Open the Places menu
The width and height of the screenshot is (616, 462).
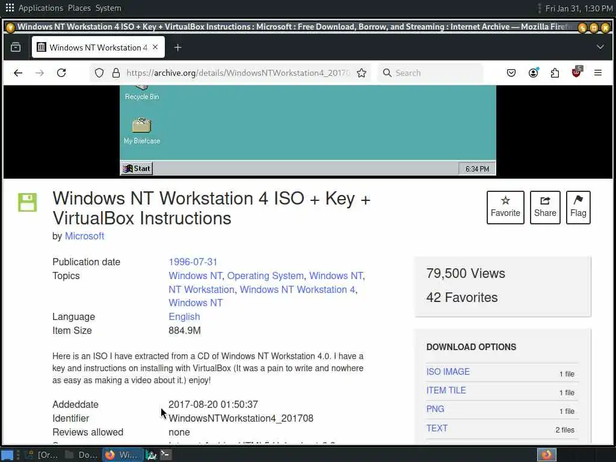point(79,8)
